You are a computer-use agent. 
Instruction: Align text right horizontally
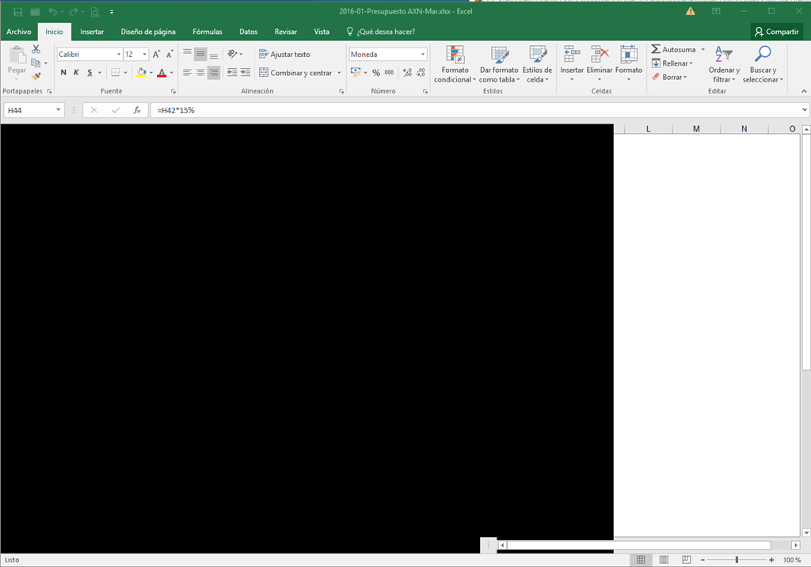[x=214, y=72]
